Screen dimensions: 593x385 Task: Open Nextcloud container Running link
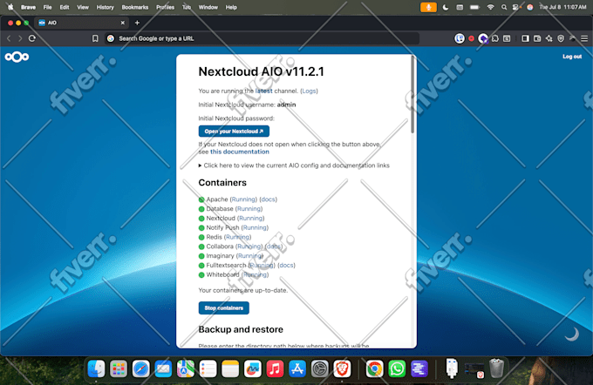(251, 219)
